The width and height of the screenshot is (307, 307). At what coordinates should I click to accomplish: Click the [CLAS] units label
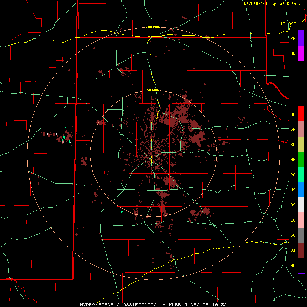[288, 24]
